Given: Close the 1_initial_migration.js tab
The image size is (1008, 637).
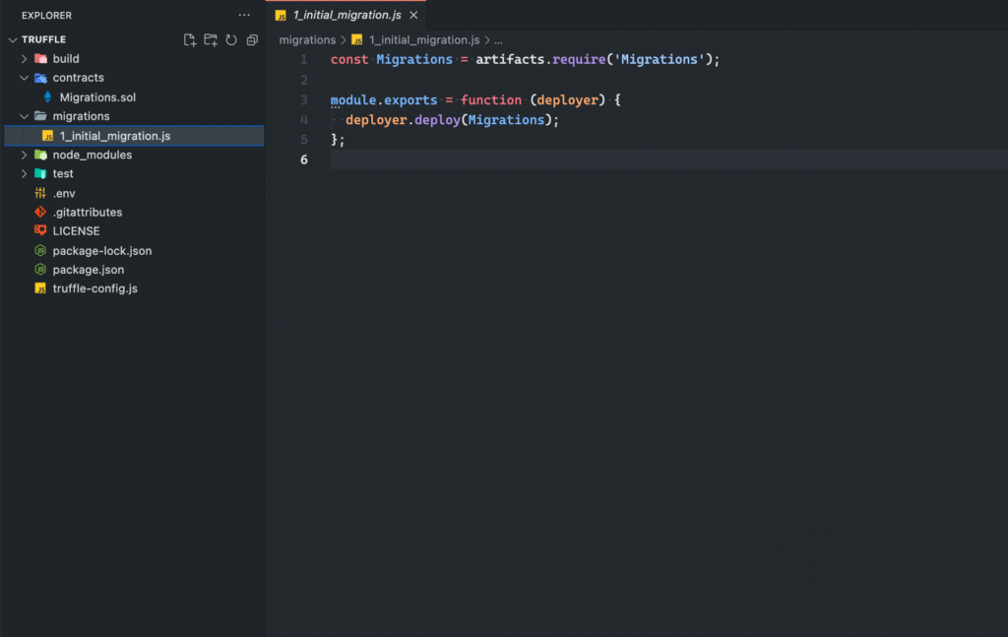Looking at the screenshot, I should point(413,16).
